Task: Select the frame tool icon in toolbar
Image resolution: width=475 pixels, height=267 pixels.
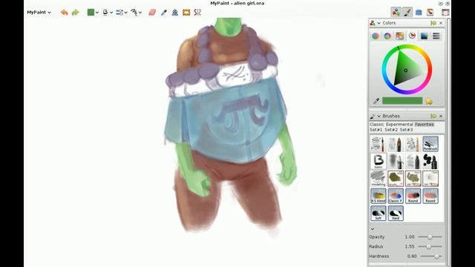Action: (186, 13)
